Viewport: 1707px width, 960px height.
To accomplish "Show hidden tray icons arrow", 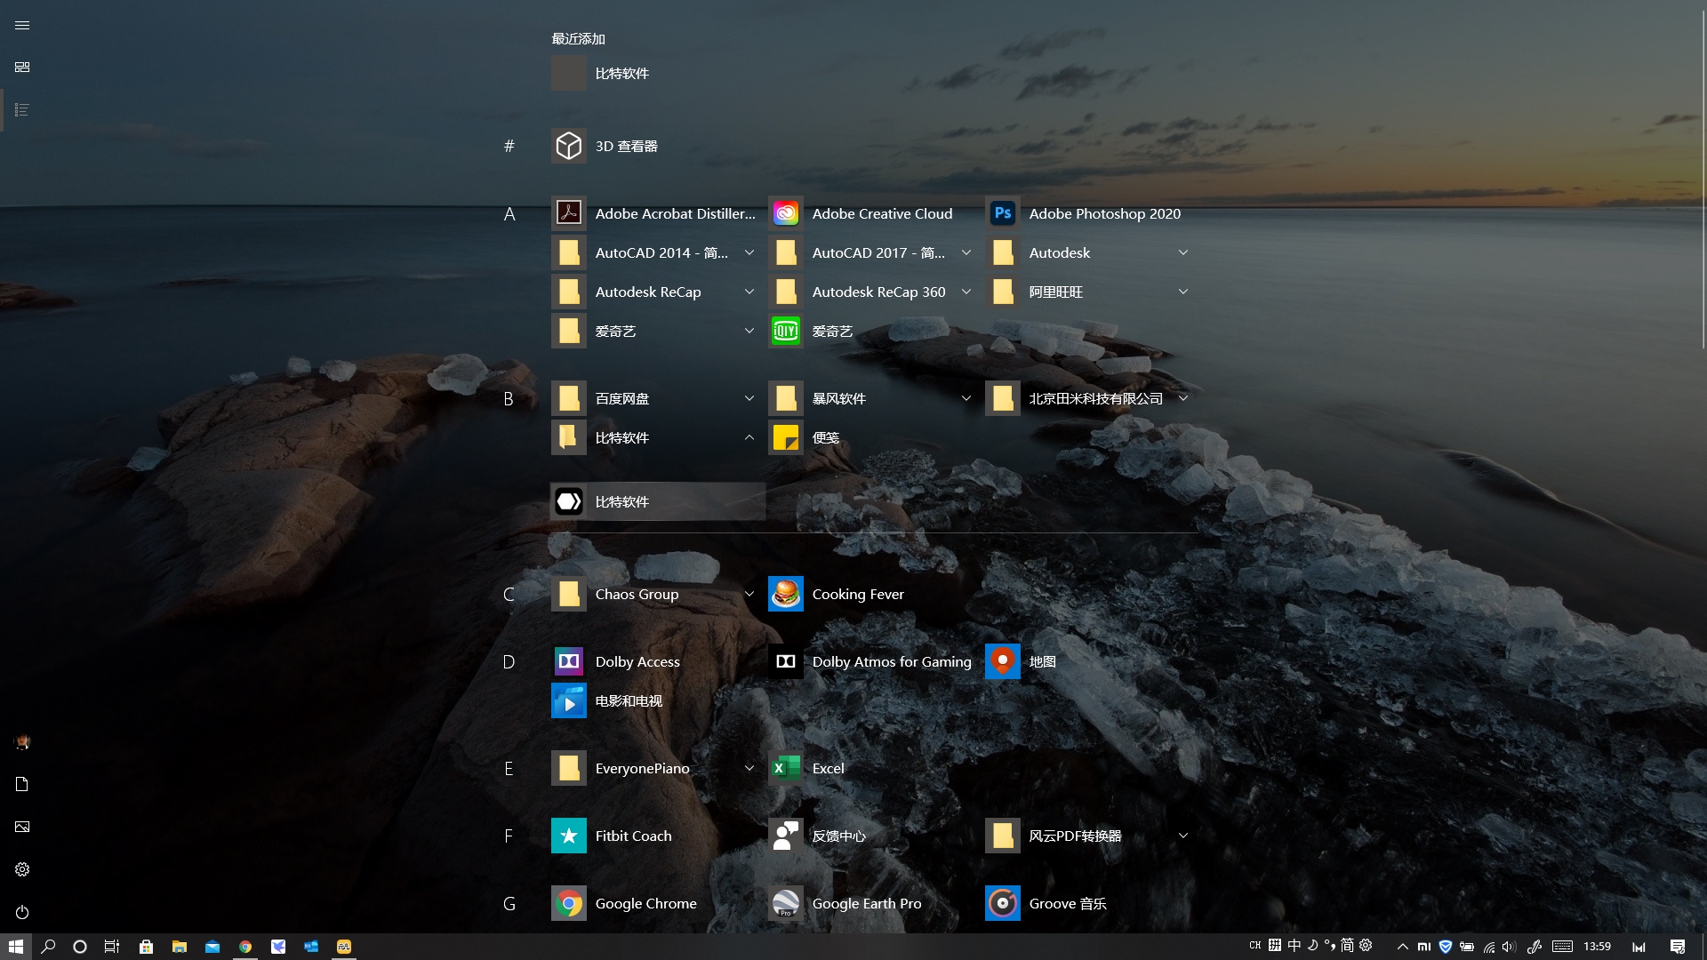I will click(x=1403, y=947).
